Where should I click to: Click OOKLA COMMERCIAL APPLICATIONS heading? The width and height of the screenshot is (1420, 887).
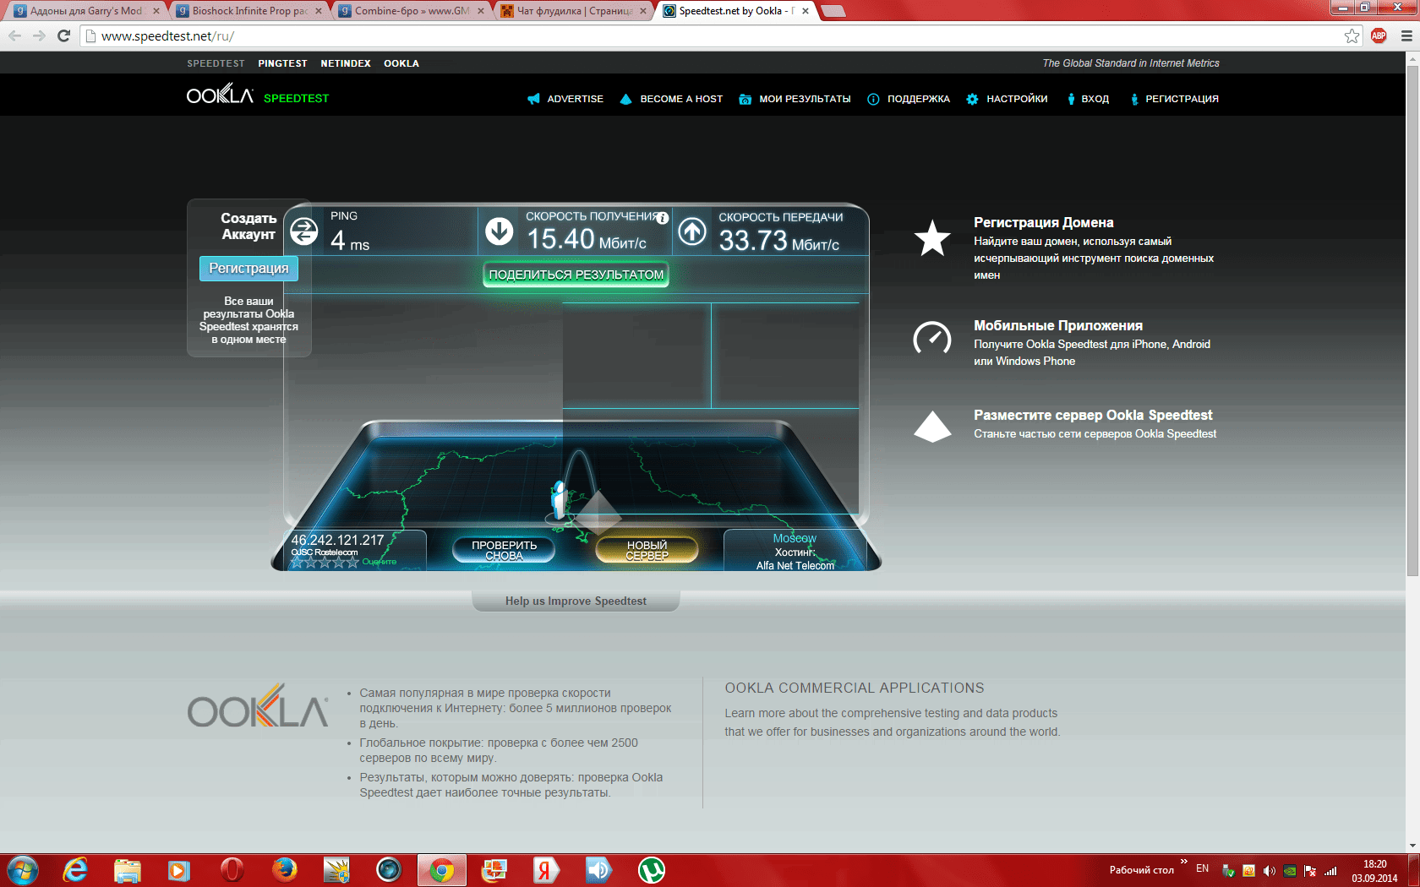coord(855,688)
